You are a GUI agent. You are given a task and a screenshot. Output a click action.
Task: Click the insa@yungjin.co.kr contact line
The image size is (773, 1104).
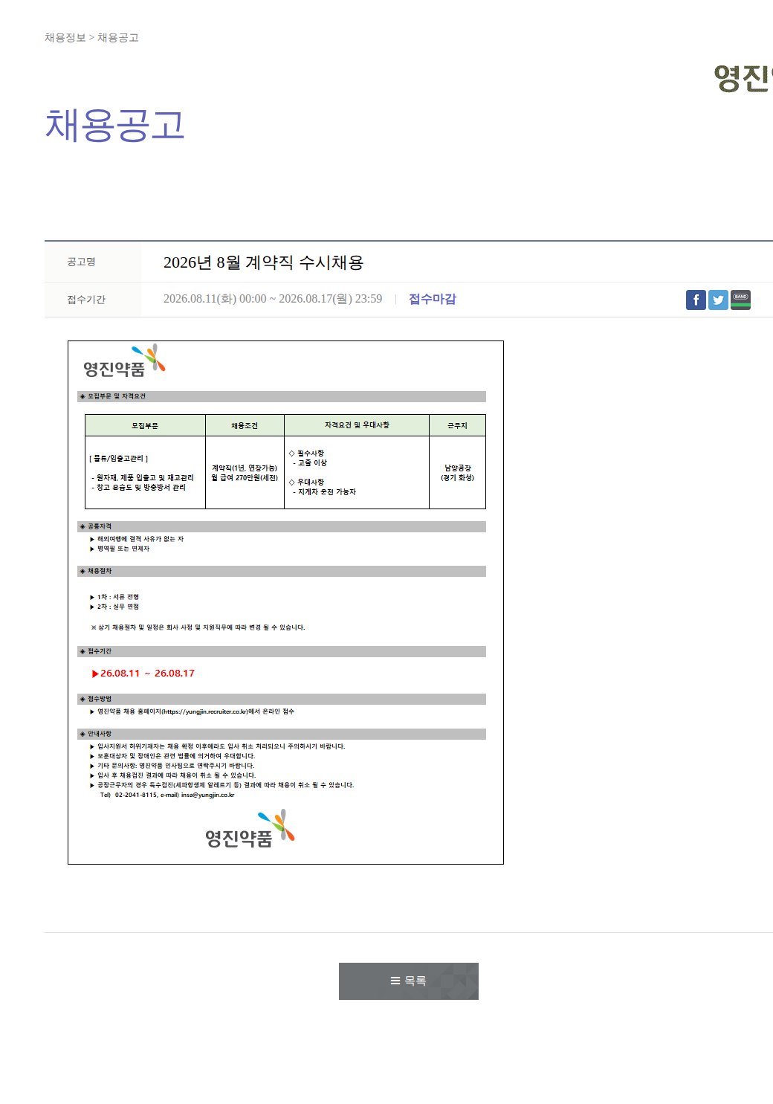pyautogui.click(x=167, y=795)
